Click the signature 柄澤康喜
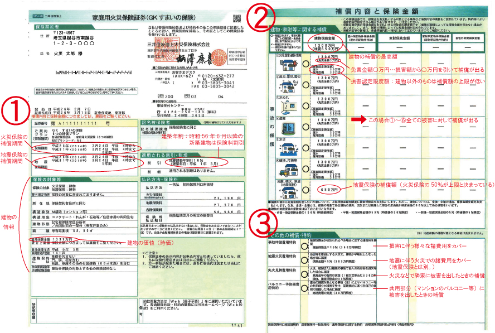Screen dimensions: 495x333 [194, 59]
